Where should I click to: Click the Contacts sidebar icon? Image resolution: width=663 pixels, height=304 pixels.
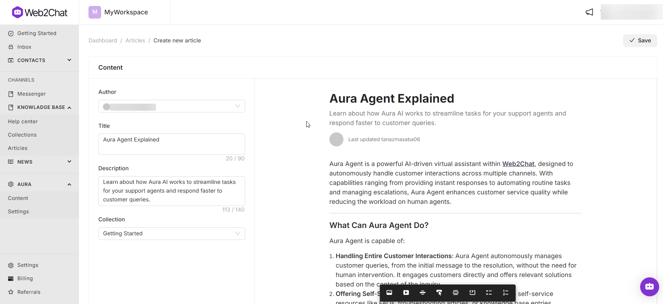11,60
